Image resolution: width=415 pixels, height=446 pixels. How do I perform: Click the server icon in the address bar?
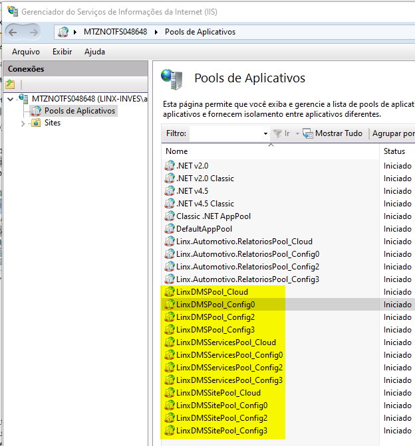(63, 32)
